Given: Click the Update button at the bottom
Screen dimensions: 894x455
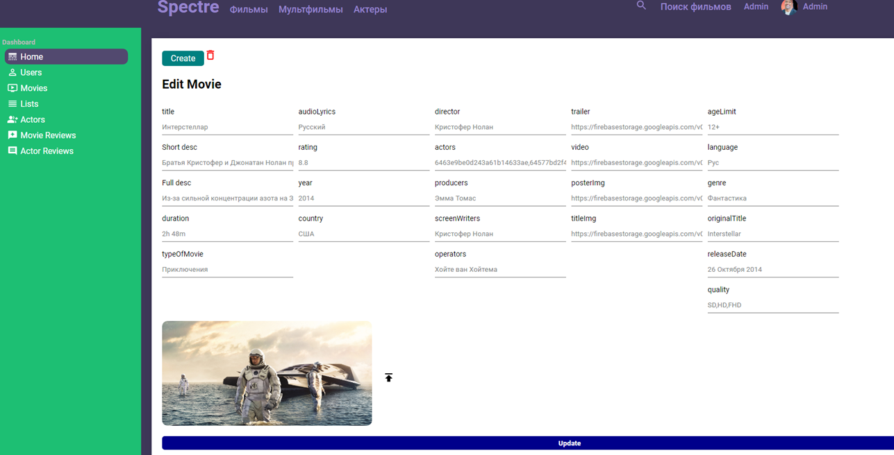Looking at the screenshot, I should click(569, 443).
